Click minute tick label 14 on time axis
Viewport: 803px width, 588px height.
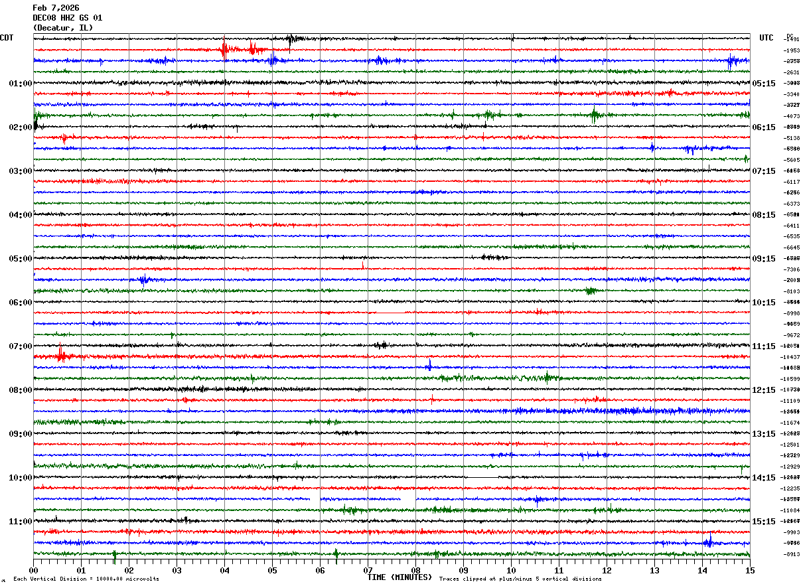(702, 570)
